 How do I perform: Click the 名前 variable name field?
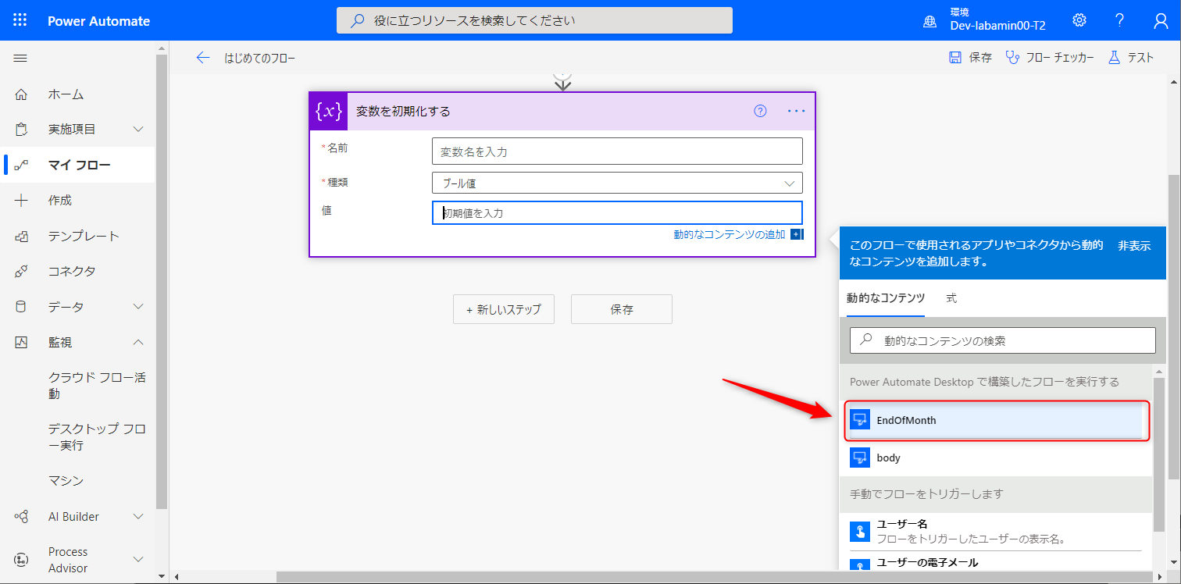pyautogui.click(x=617, y=151)
